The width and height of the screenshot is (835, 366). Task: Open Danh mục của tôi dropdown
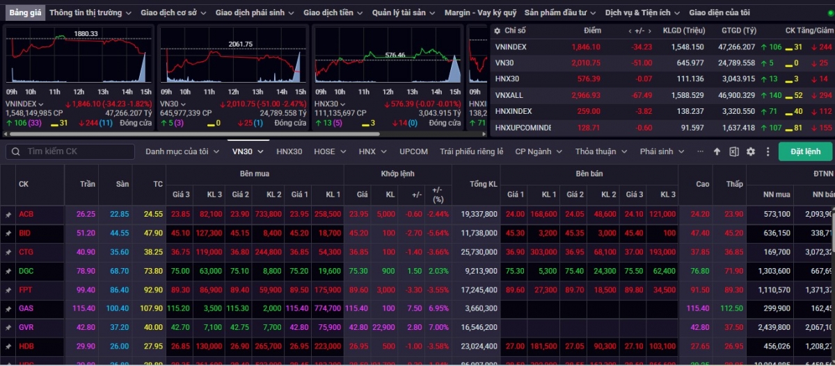click(x=182, y=151)
